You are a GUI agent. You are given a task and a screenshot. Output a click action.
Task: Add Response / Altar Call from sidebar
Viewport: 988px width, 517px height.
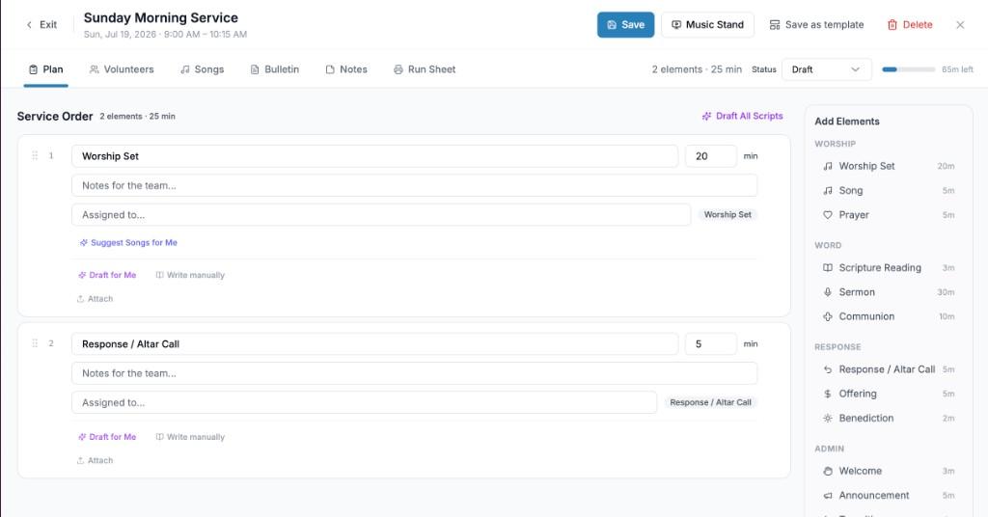[889, 369]
